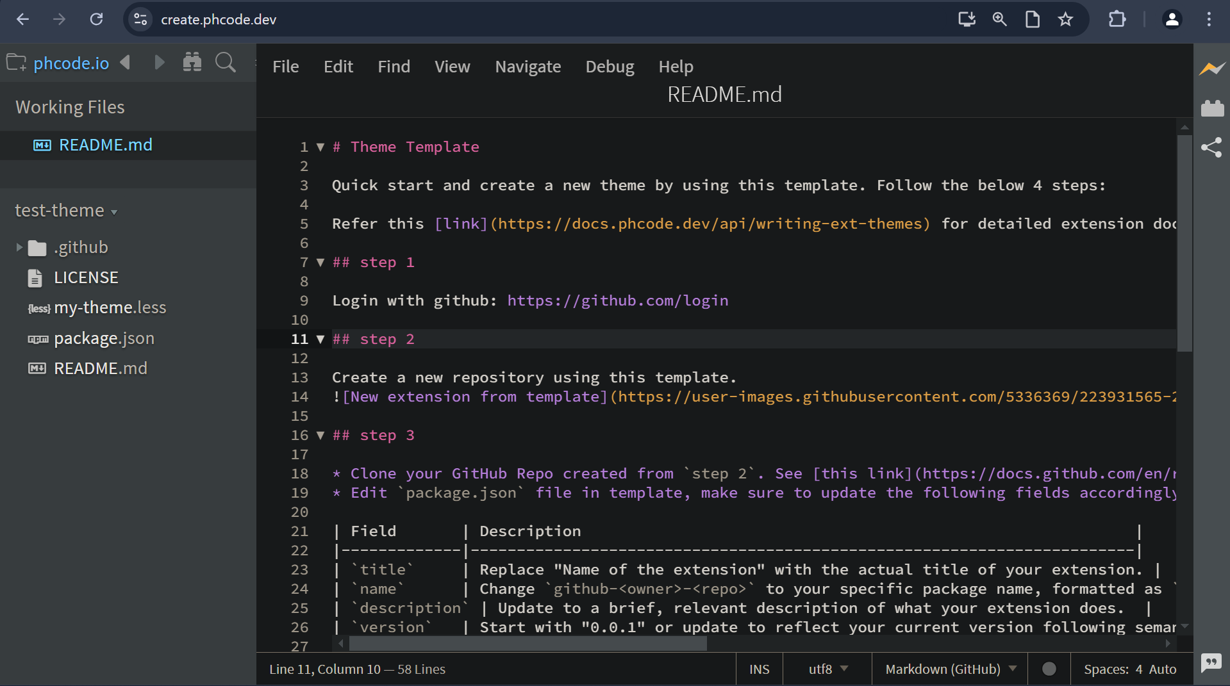The width and height of the screenshot is (1230, 686).
Task: Click line number 21 in the gutter
Action: (x=299, y=531)
